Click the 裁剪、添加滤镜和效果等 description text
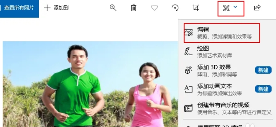Screen dimensions: 276x127 (x=225, y=37)
